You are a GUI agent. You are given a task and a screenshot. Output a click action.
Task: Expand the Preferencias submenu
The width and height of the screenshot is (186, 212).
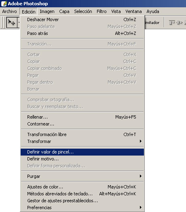[82, 208]
